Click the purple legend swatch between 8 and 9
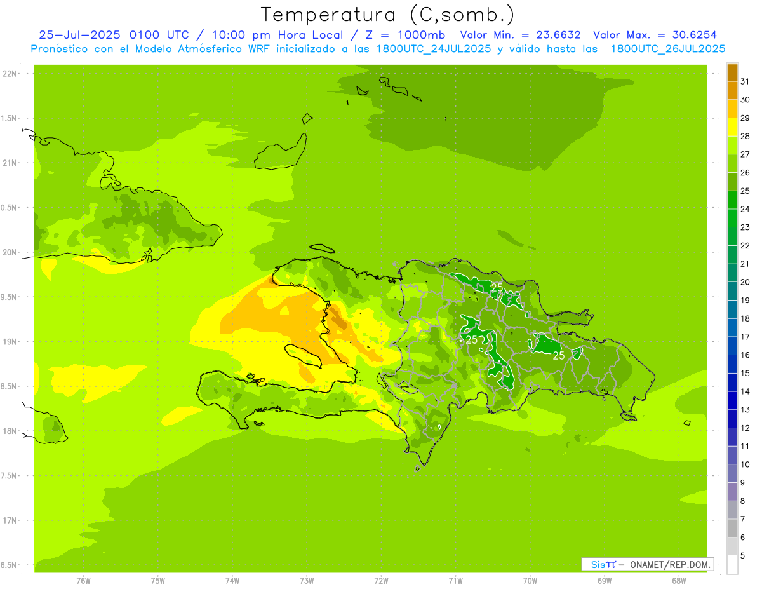The image size is (762, 589). click(x=732, y=492)
